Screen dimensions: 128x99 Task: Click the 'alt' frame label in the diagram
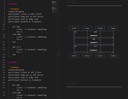click(x=75, y=32)
